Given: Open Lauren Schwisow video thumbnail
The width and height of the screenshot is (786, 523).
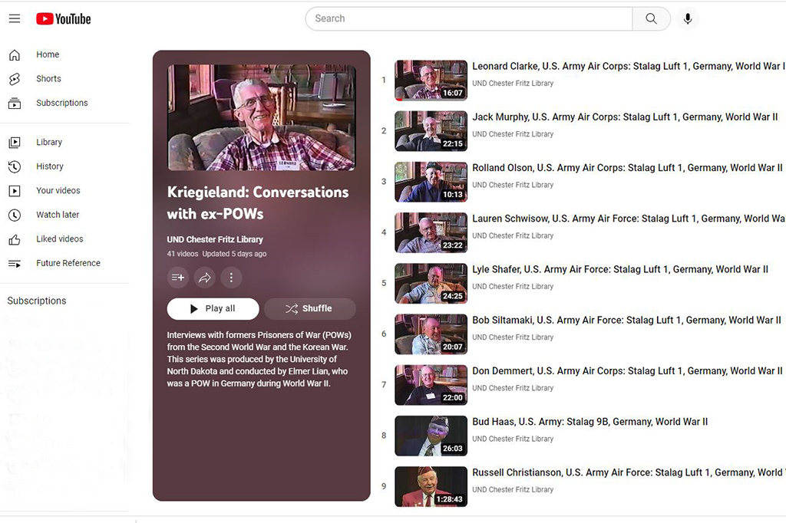Looking at the screenshot, I should tap(431, 233).
